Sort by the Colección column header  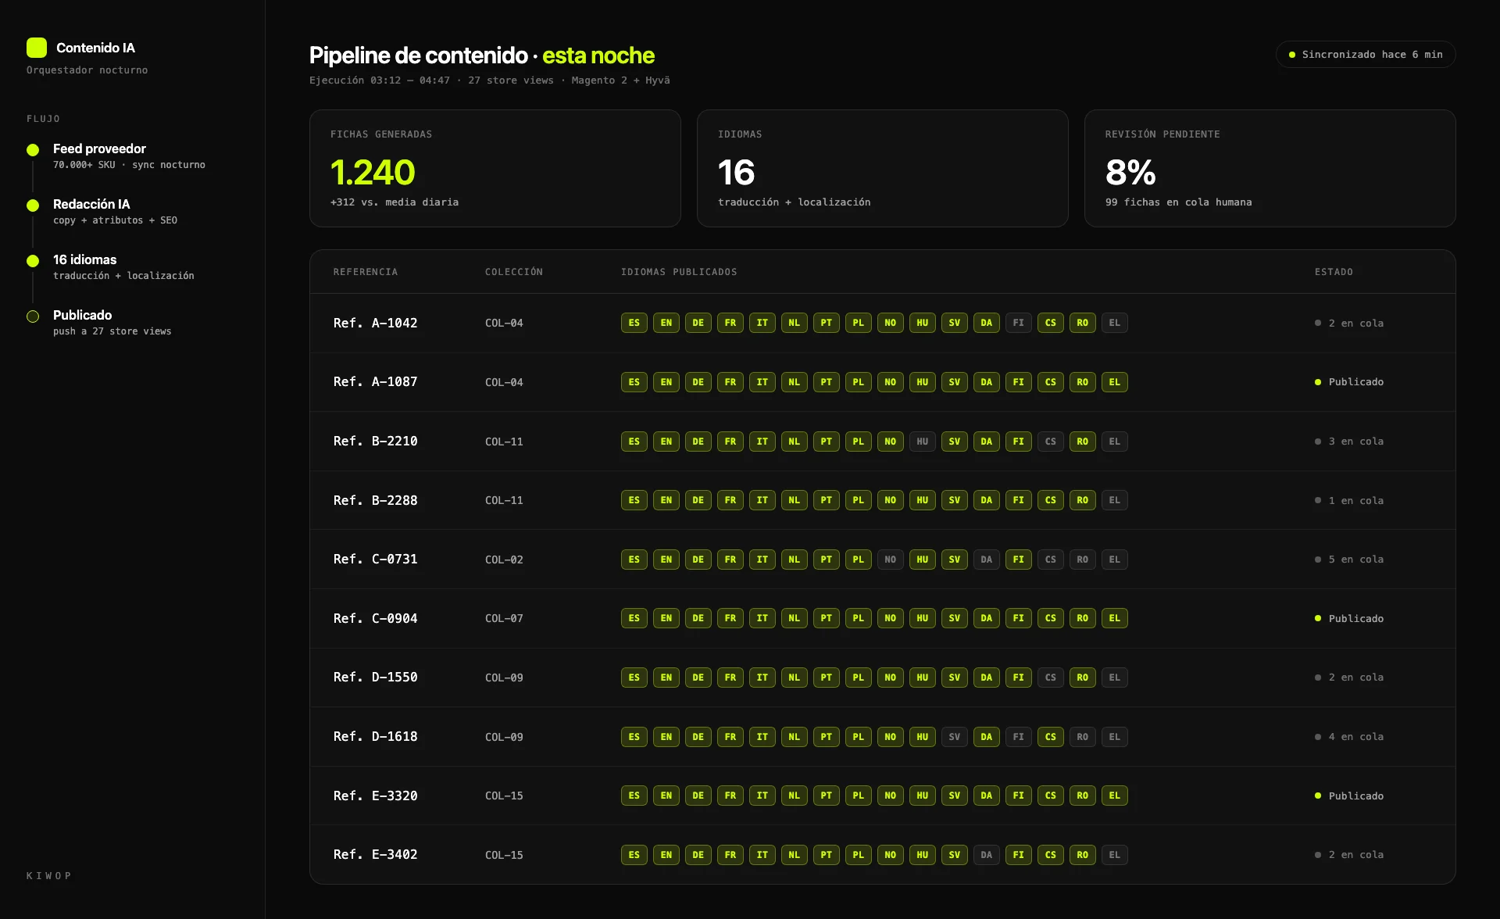(513, 272)
